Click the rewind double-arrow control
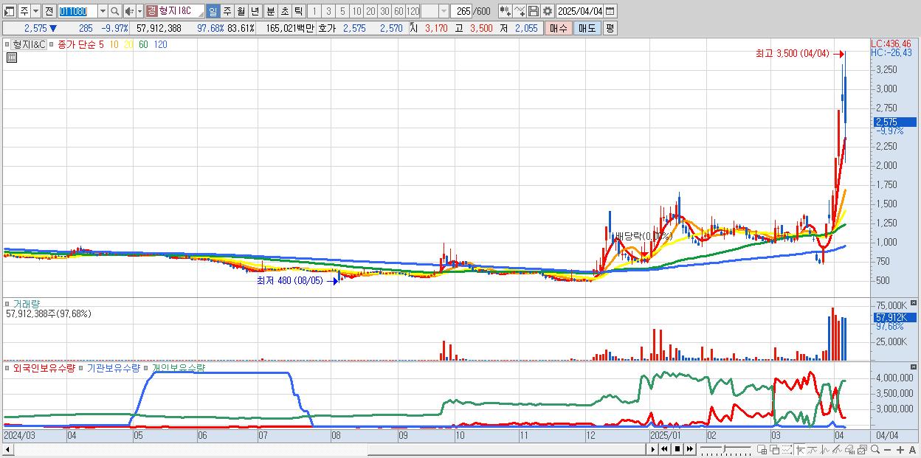Viewport: 921px width, 458px height. 664,449
